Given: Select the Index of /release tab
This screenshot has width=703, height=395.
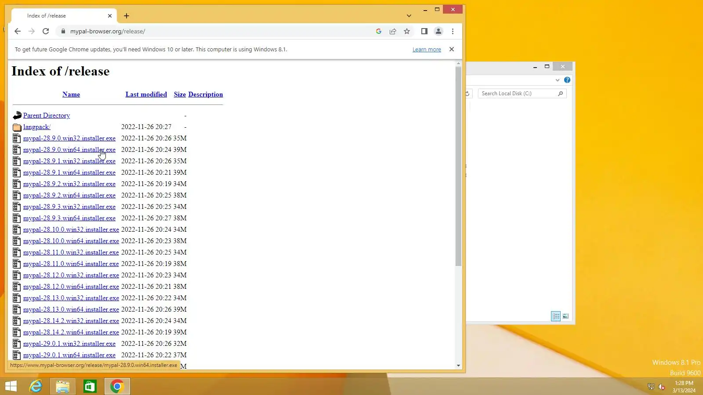Looking at the screenshot, I should tap(64, 16).
